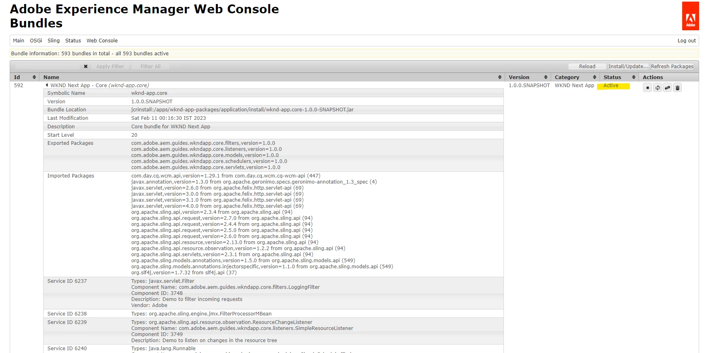
Task: Refresh package imports for bundle 592
Action: tap(658, 88)
